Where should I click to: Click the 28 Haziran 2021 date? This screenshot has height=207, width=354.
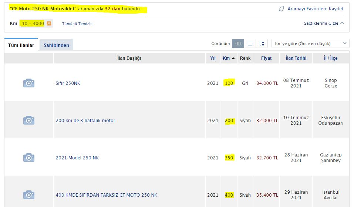click(296, 158)
